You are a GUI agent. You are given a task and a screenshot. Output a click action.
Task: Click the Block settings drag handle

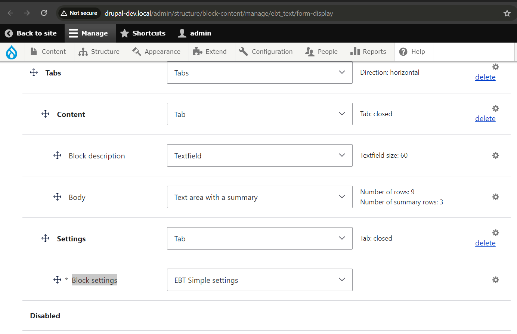57,280
